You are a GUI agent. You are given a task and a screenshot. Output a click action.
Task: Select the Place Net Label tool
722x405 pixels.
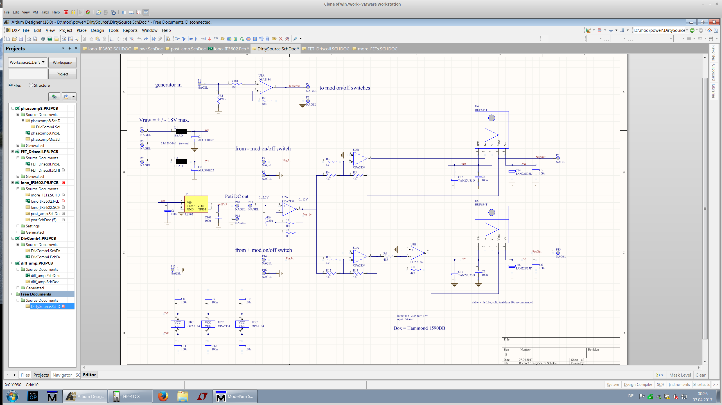(203, 39)
